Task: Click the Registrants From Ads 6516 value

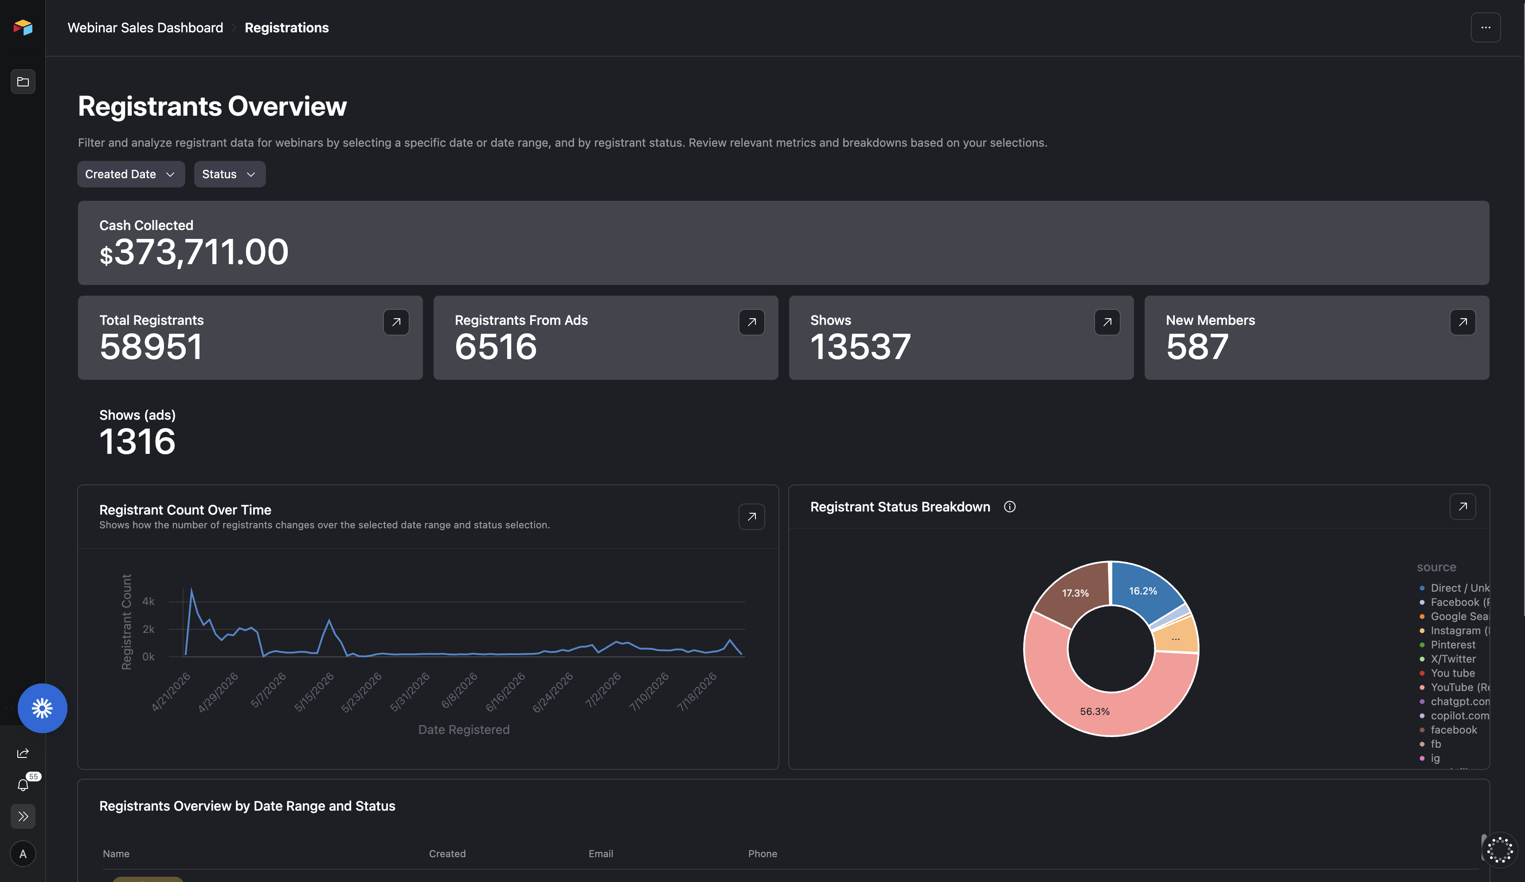Action: (496, 347)
